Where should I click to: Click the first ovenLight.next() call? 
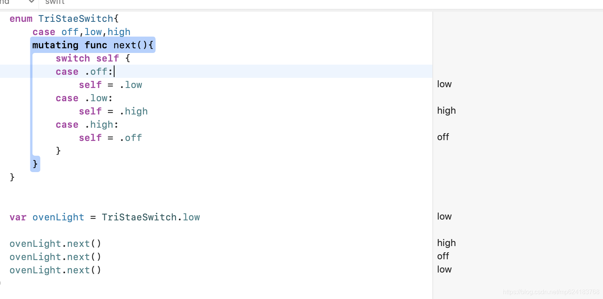click(x=55, y=243)
